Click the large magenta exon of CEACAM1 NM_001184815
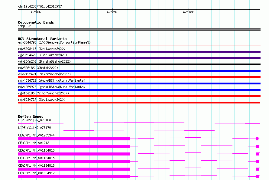 (74, 162)
